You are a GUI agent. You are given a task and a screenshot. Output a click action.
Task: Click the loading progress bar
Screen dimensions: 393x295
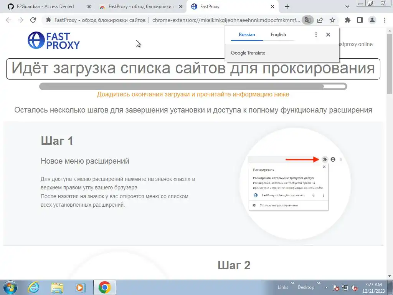pyautogui.click(x=193, y=86)
